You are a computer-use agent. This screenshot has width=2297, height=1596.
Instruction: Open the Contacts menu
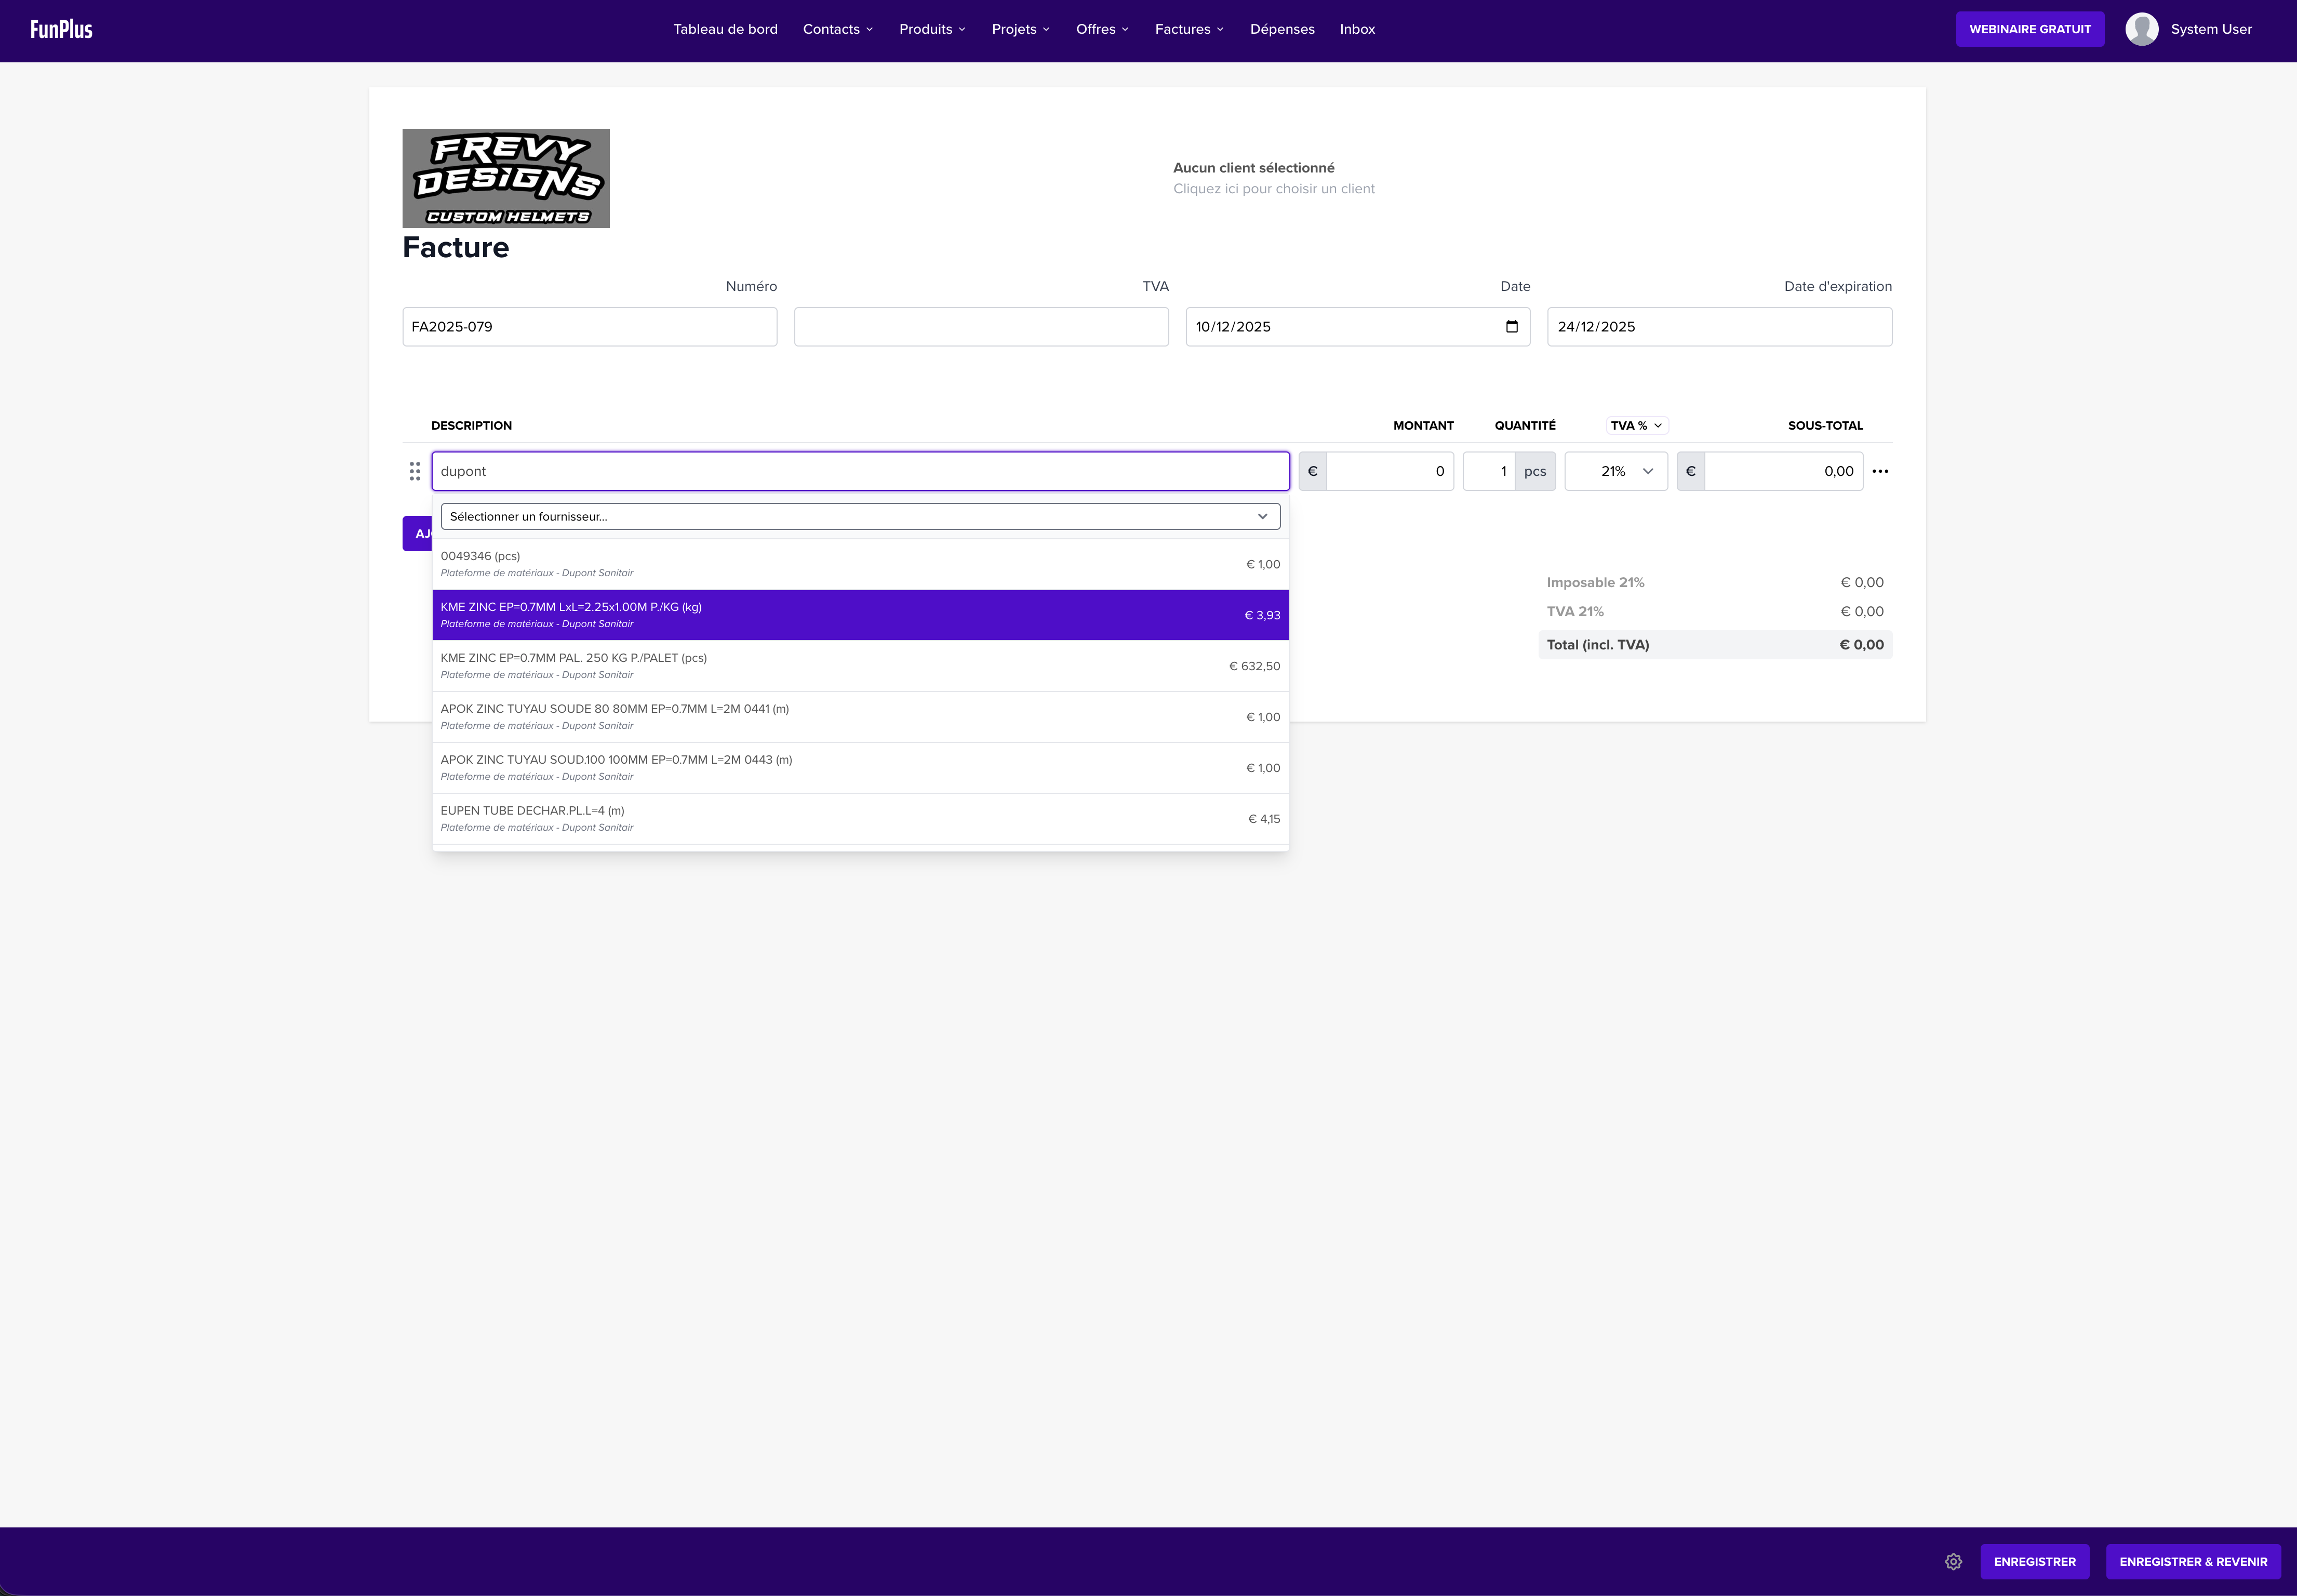[838, 29]
